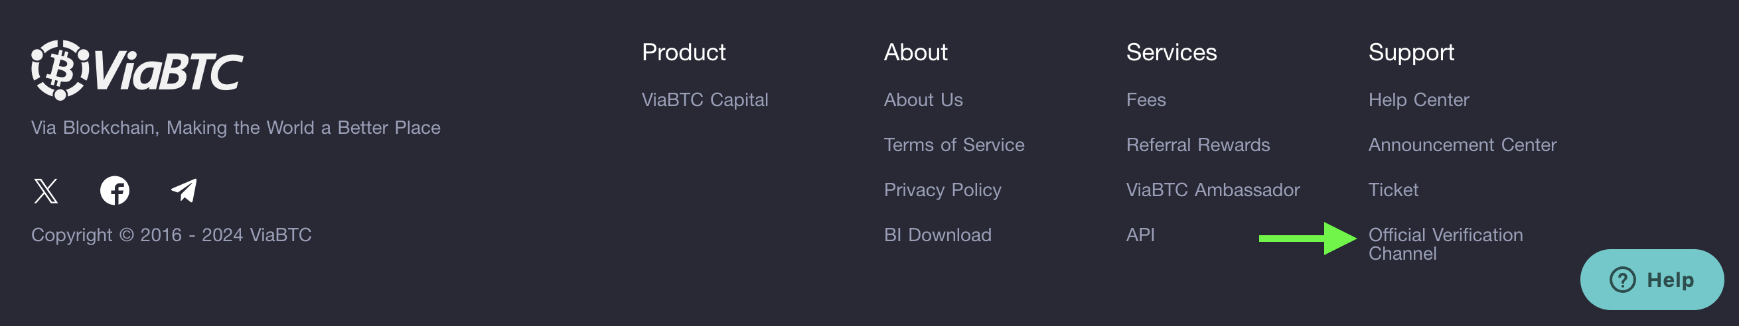The height and width of the screenshot is (326, 1739).
Task: Go to About Us page
Action: click(923, 99)
